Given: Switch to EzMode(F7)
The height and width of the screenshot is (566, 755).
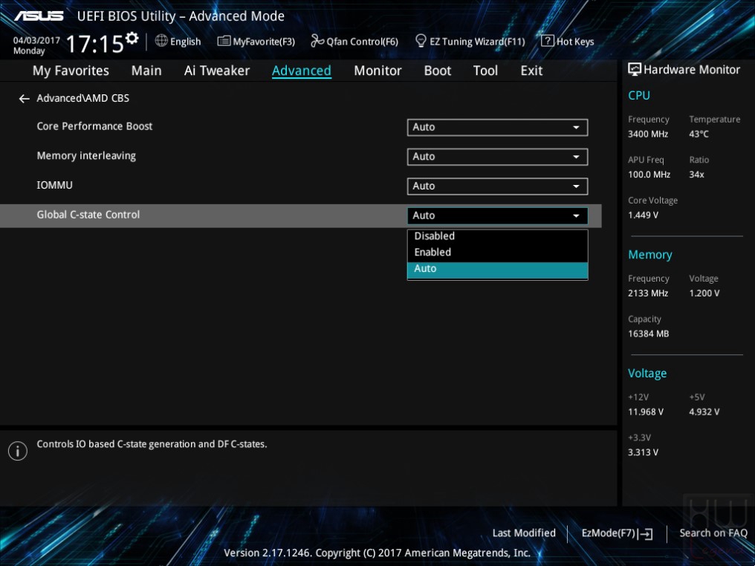Looking at the screenshot, I should pyautogui.click(x=617, y=533).
